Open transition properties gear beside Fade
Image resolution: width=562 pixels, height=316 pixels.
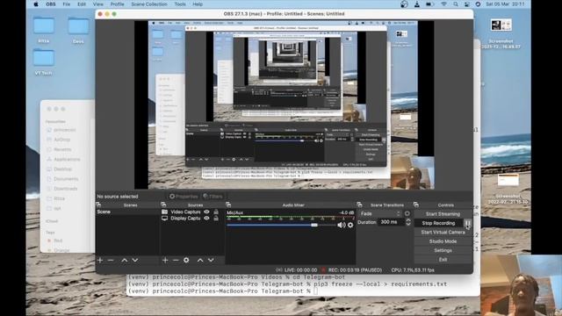point(407,213)
